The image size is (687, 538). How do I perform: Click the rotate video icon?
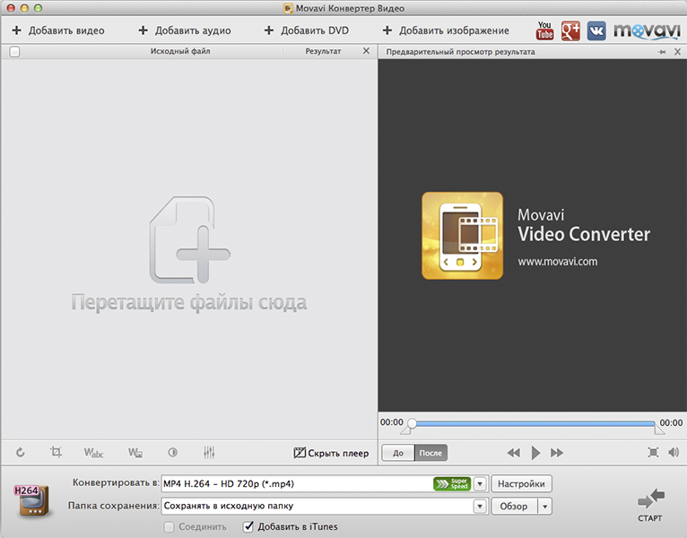21,453
